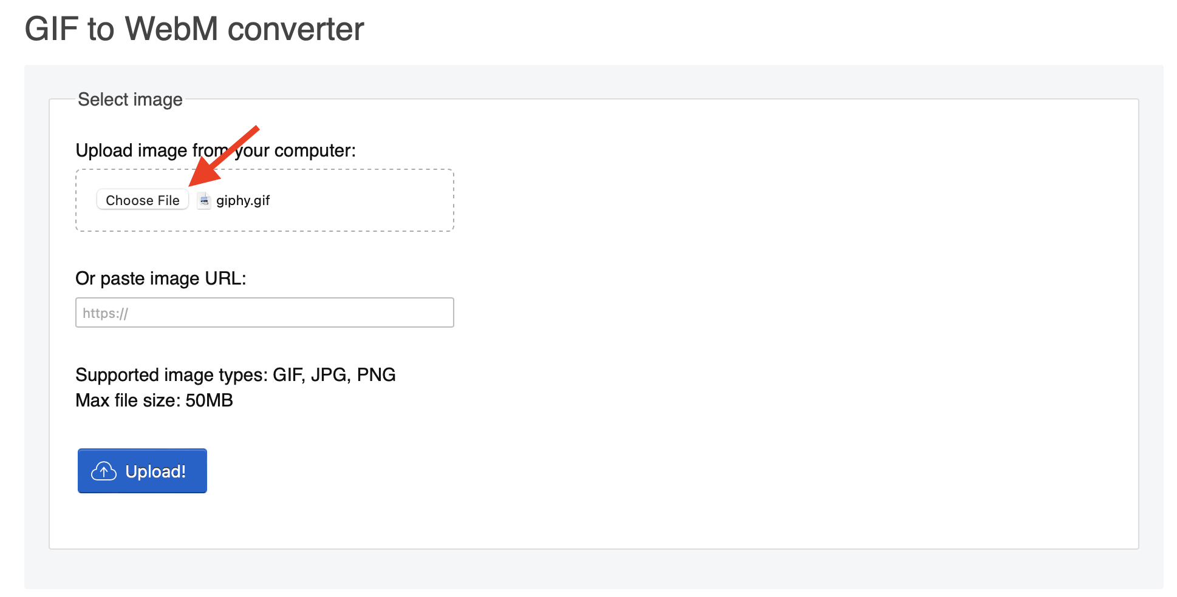Screen dimensions: 1177x597
Task: Click the "Or paste image URL" label
Action: pos(161,278)
